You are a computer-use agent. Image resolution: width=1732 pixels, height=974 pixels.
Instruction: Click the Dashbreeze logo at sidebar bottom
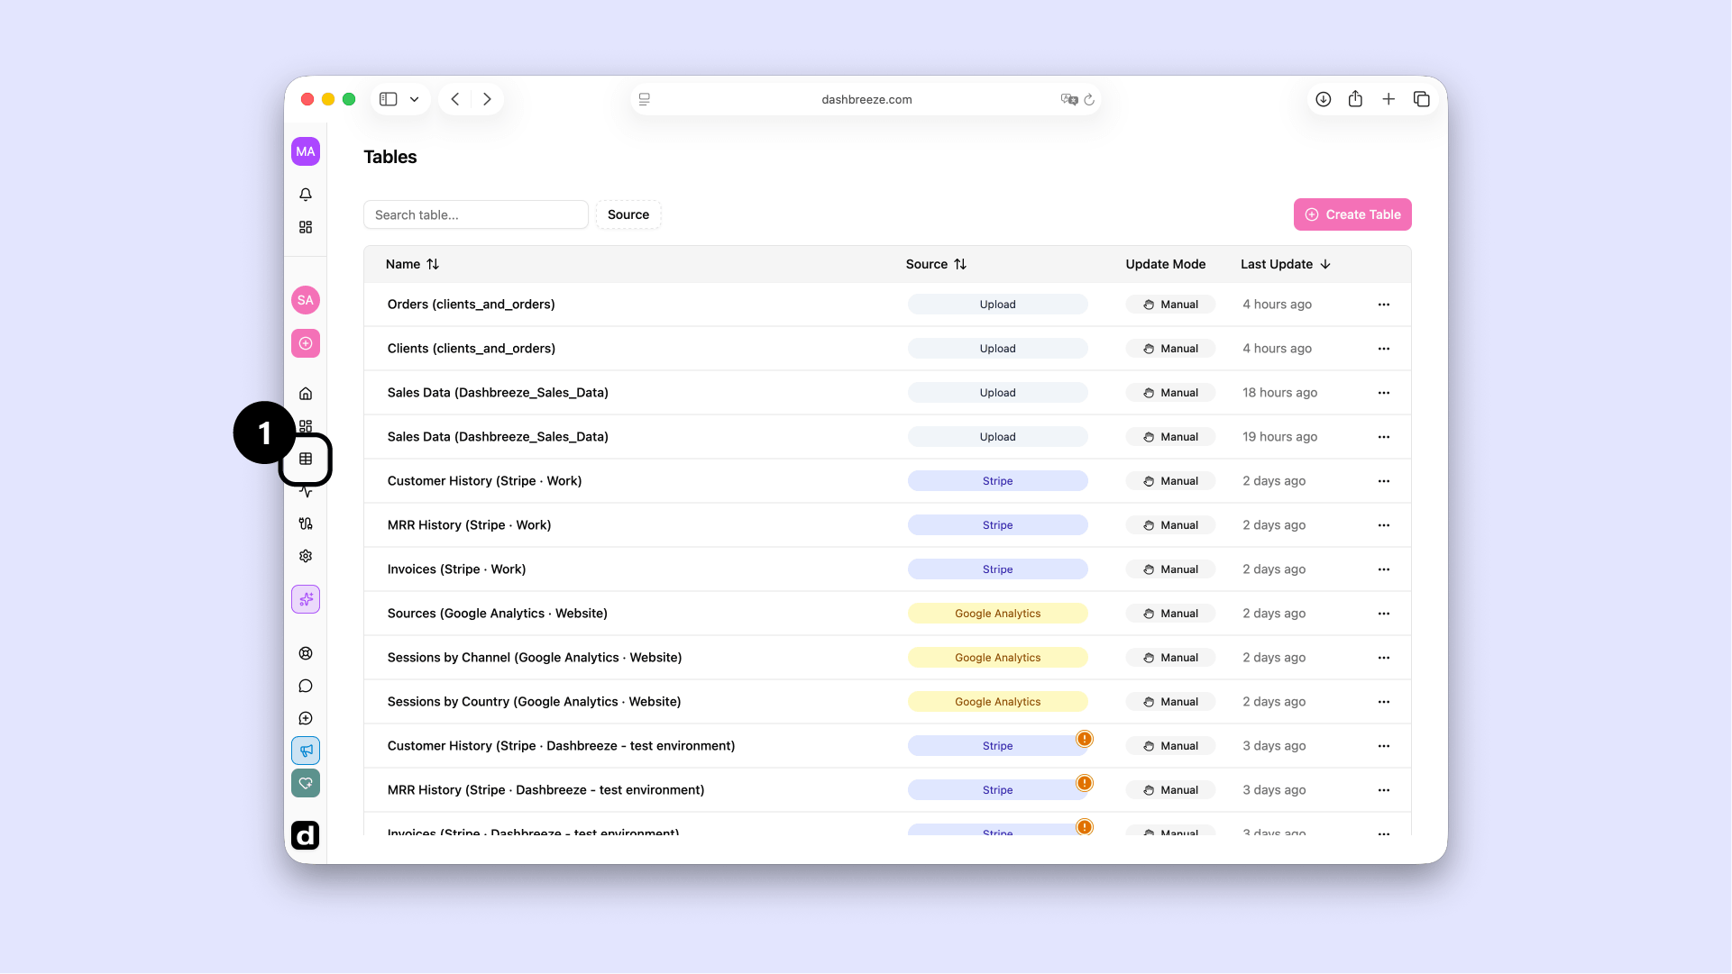click(306, 835)
